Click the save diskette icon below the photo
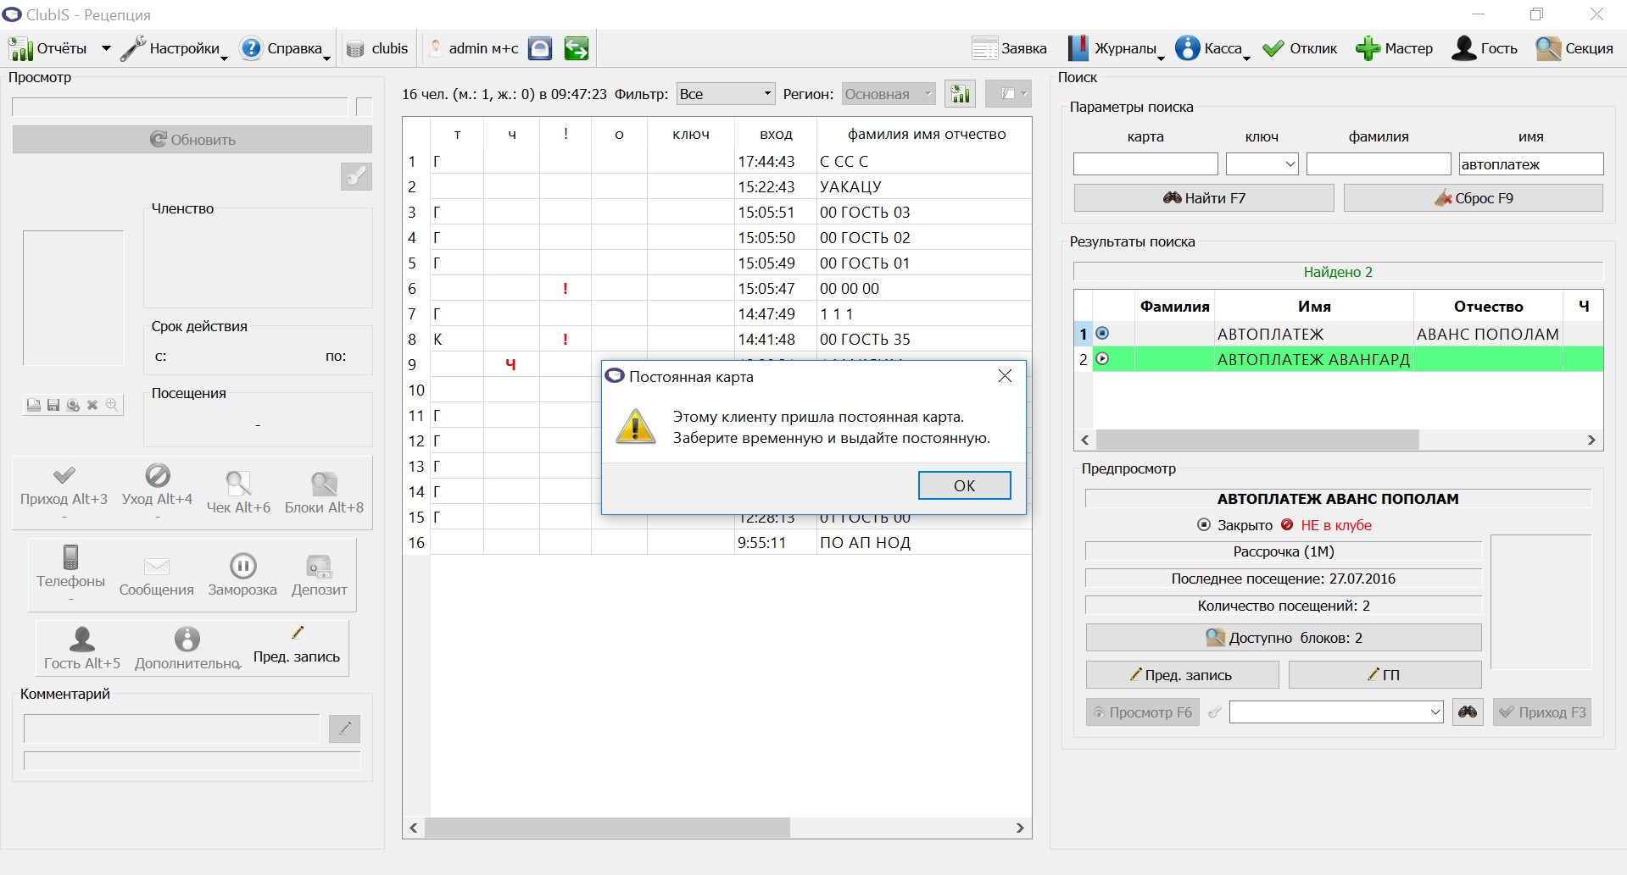Screen dimensions: 1627x875 click(x=53, y=405)
